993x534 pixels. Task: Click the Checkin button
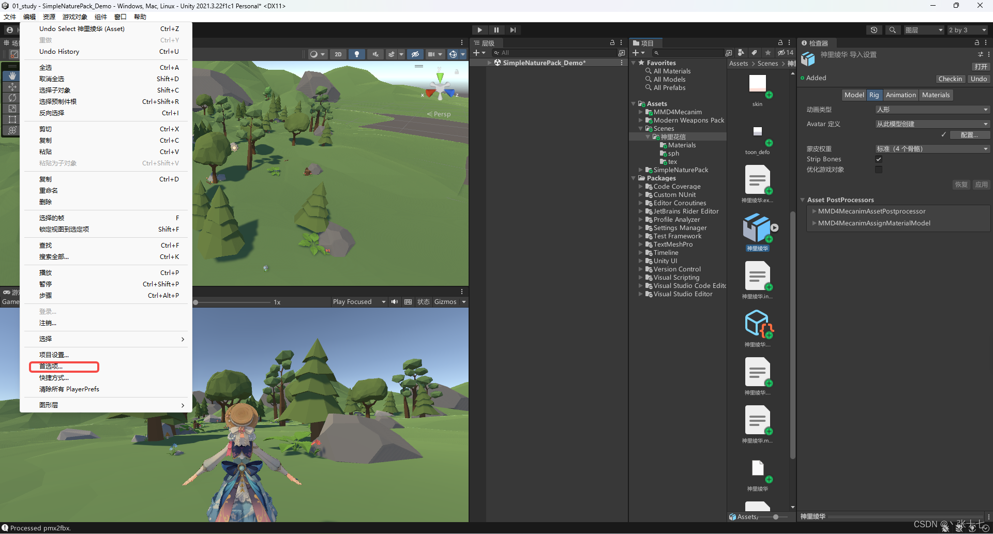(950, 79)
